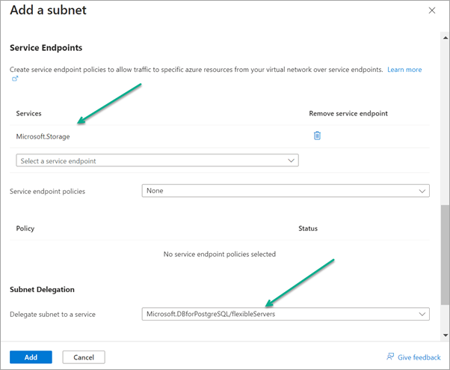Click the Services column header

coord(28,114)
